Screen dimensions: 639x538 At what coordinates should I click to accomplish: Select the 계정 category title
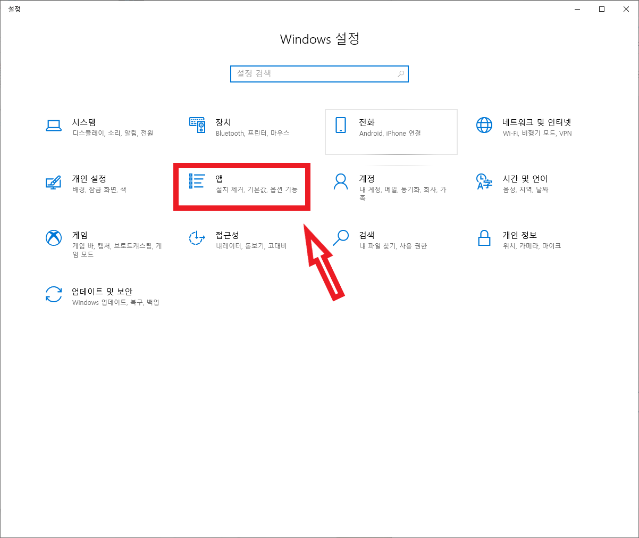367,179
